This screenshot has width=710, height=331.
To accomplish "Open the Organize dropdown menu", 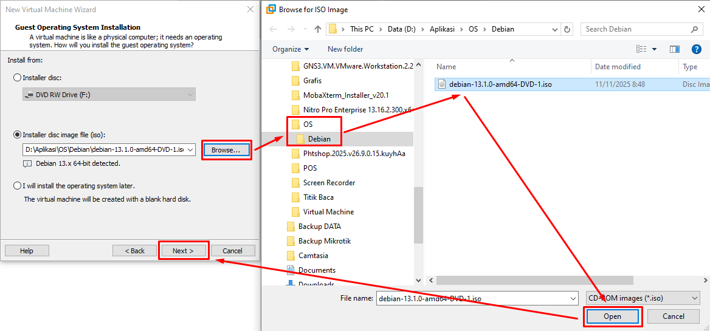I will (x=290, y=49).
